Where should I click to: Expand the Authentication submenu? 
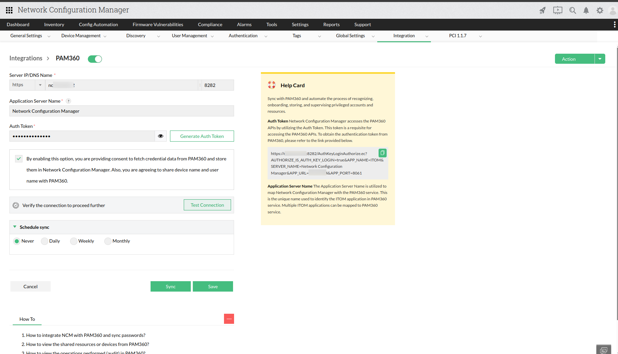pyautogui.click(x=266, y=36)
